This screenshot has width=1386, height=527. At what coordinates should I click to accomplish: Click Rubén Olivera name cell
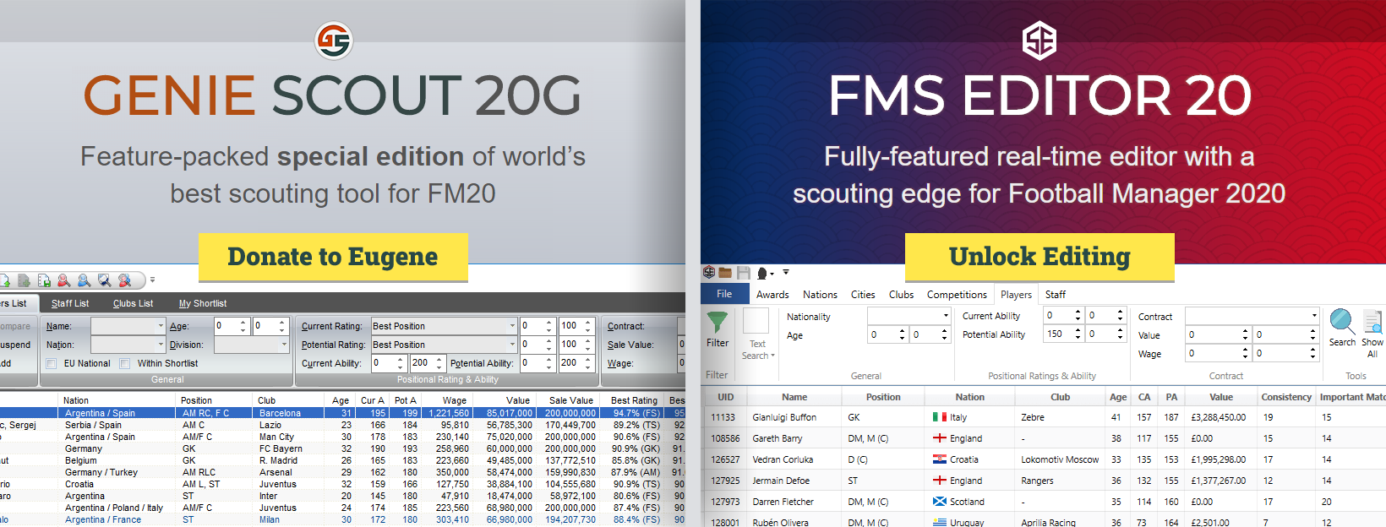[x=780, y=523]
